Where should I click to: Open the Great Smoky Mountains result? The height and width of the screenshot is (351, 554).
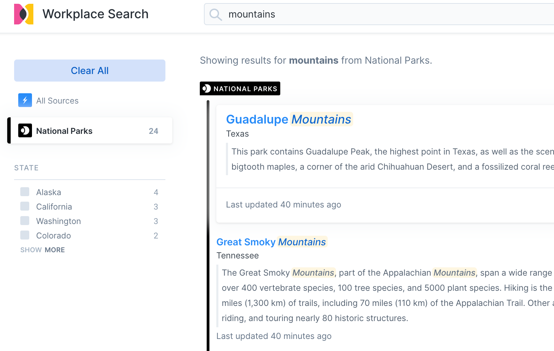[x=271, y=242]
